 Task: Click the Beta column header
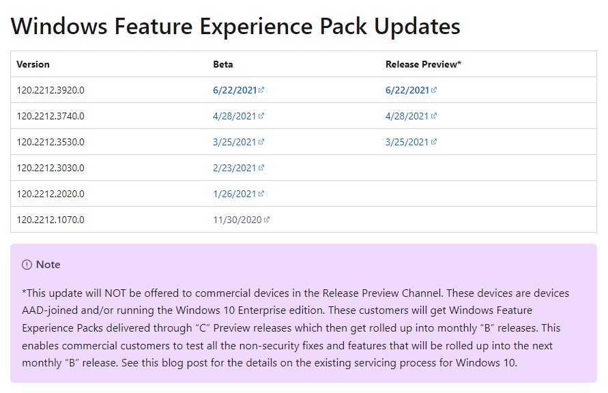tap(222, 64)
